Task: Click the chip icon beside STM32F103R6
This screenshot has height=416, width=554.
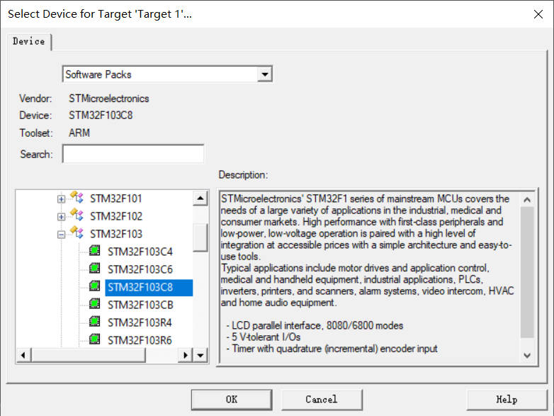Action: pyautogui.click(x=94, y=339)
